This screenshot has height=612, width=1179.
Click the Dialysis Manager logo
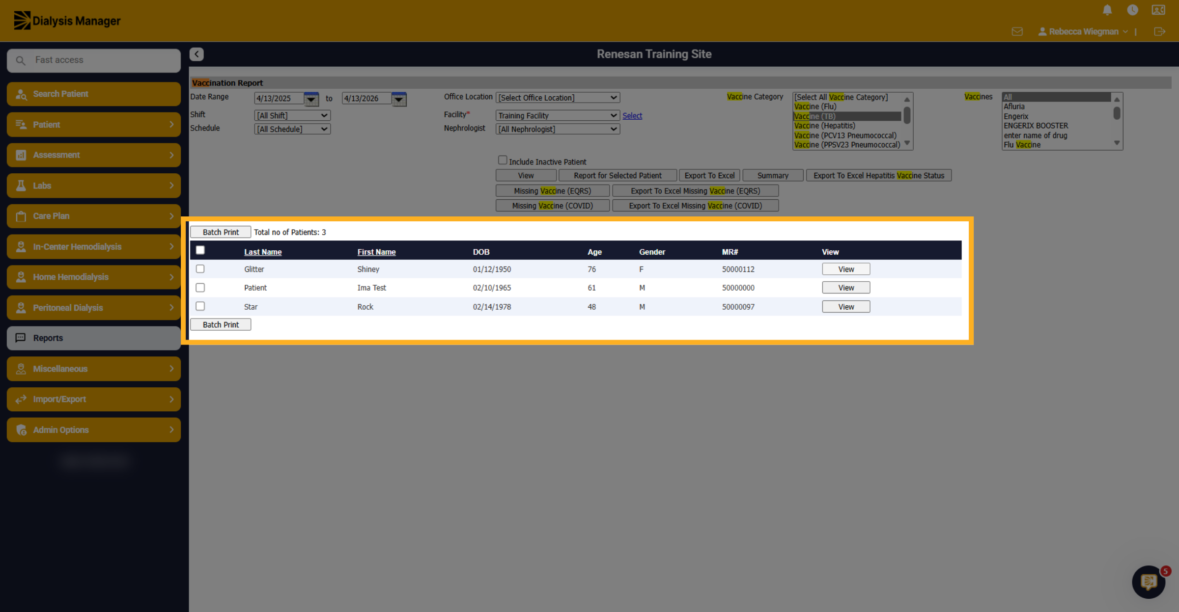click(67, 21)
